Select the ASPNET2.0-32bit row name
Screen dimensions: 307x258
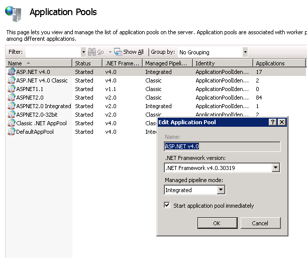37,115
